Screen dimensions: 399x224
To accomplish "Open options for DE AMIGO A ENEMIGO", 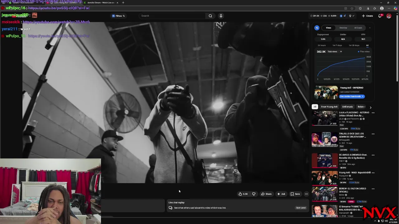I will (x=373, y=155).
